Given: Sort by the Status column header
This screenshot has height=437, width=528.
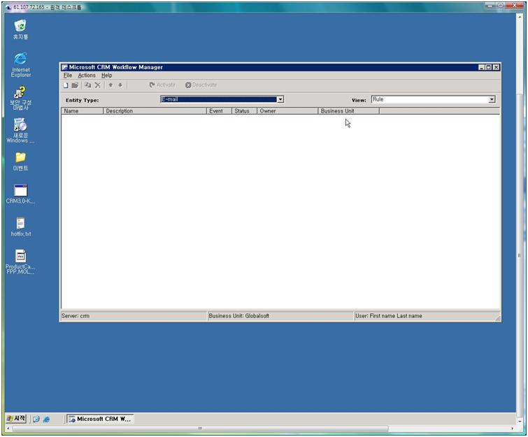Looking at the screenshot, I should pos(245,111).
